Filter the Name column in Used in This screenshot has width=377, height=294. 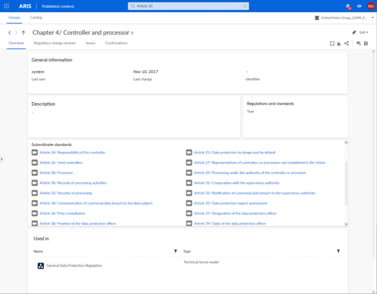tap(176, 251)
